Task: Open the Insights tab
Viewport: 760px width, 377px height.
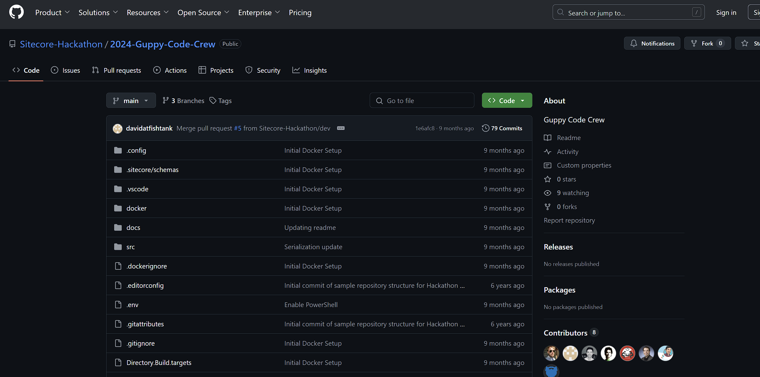Action: 309,70
